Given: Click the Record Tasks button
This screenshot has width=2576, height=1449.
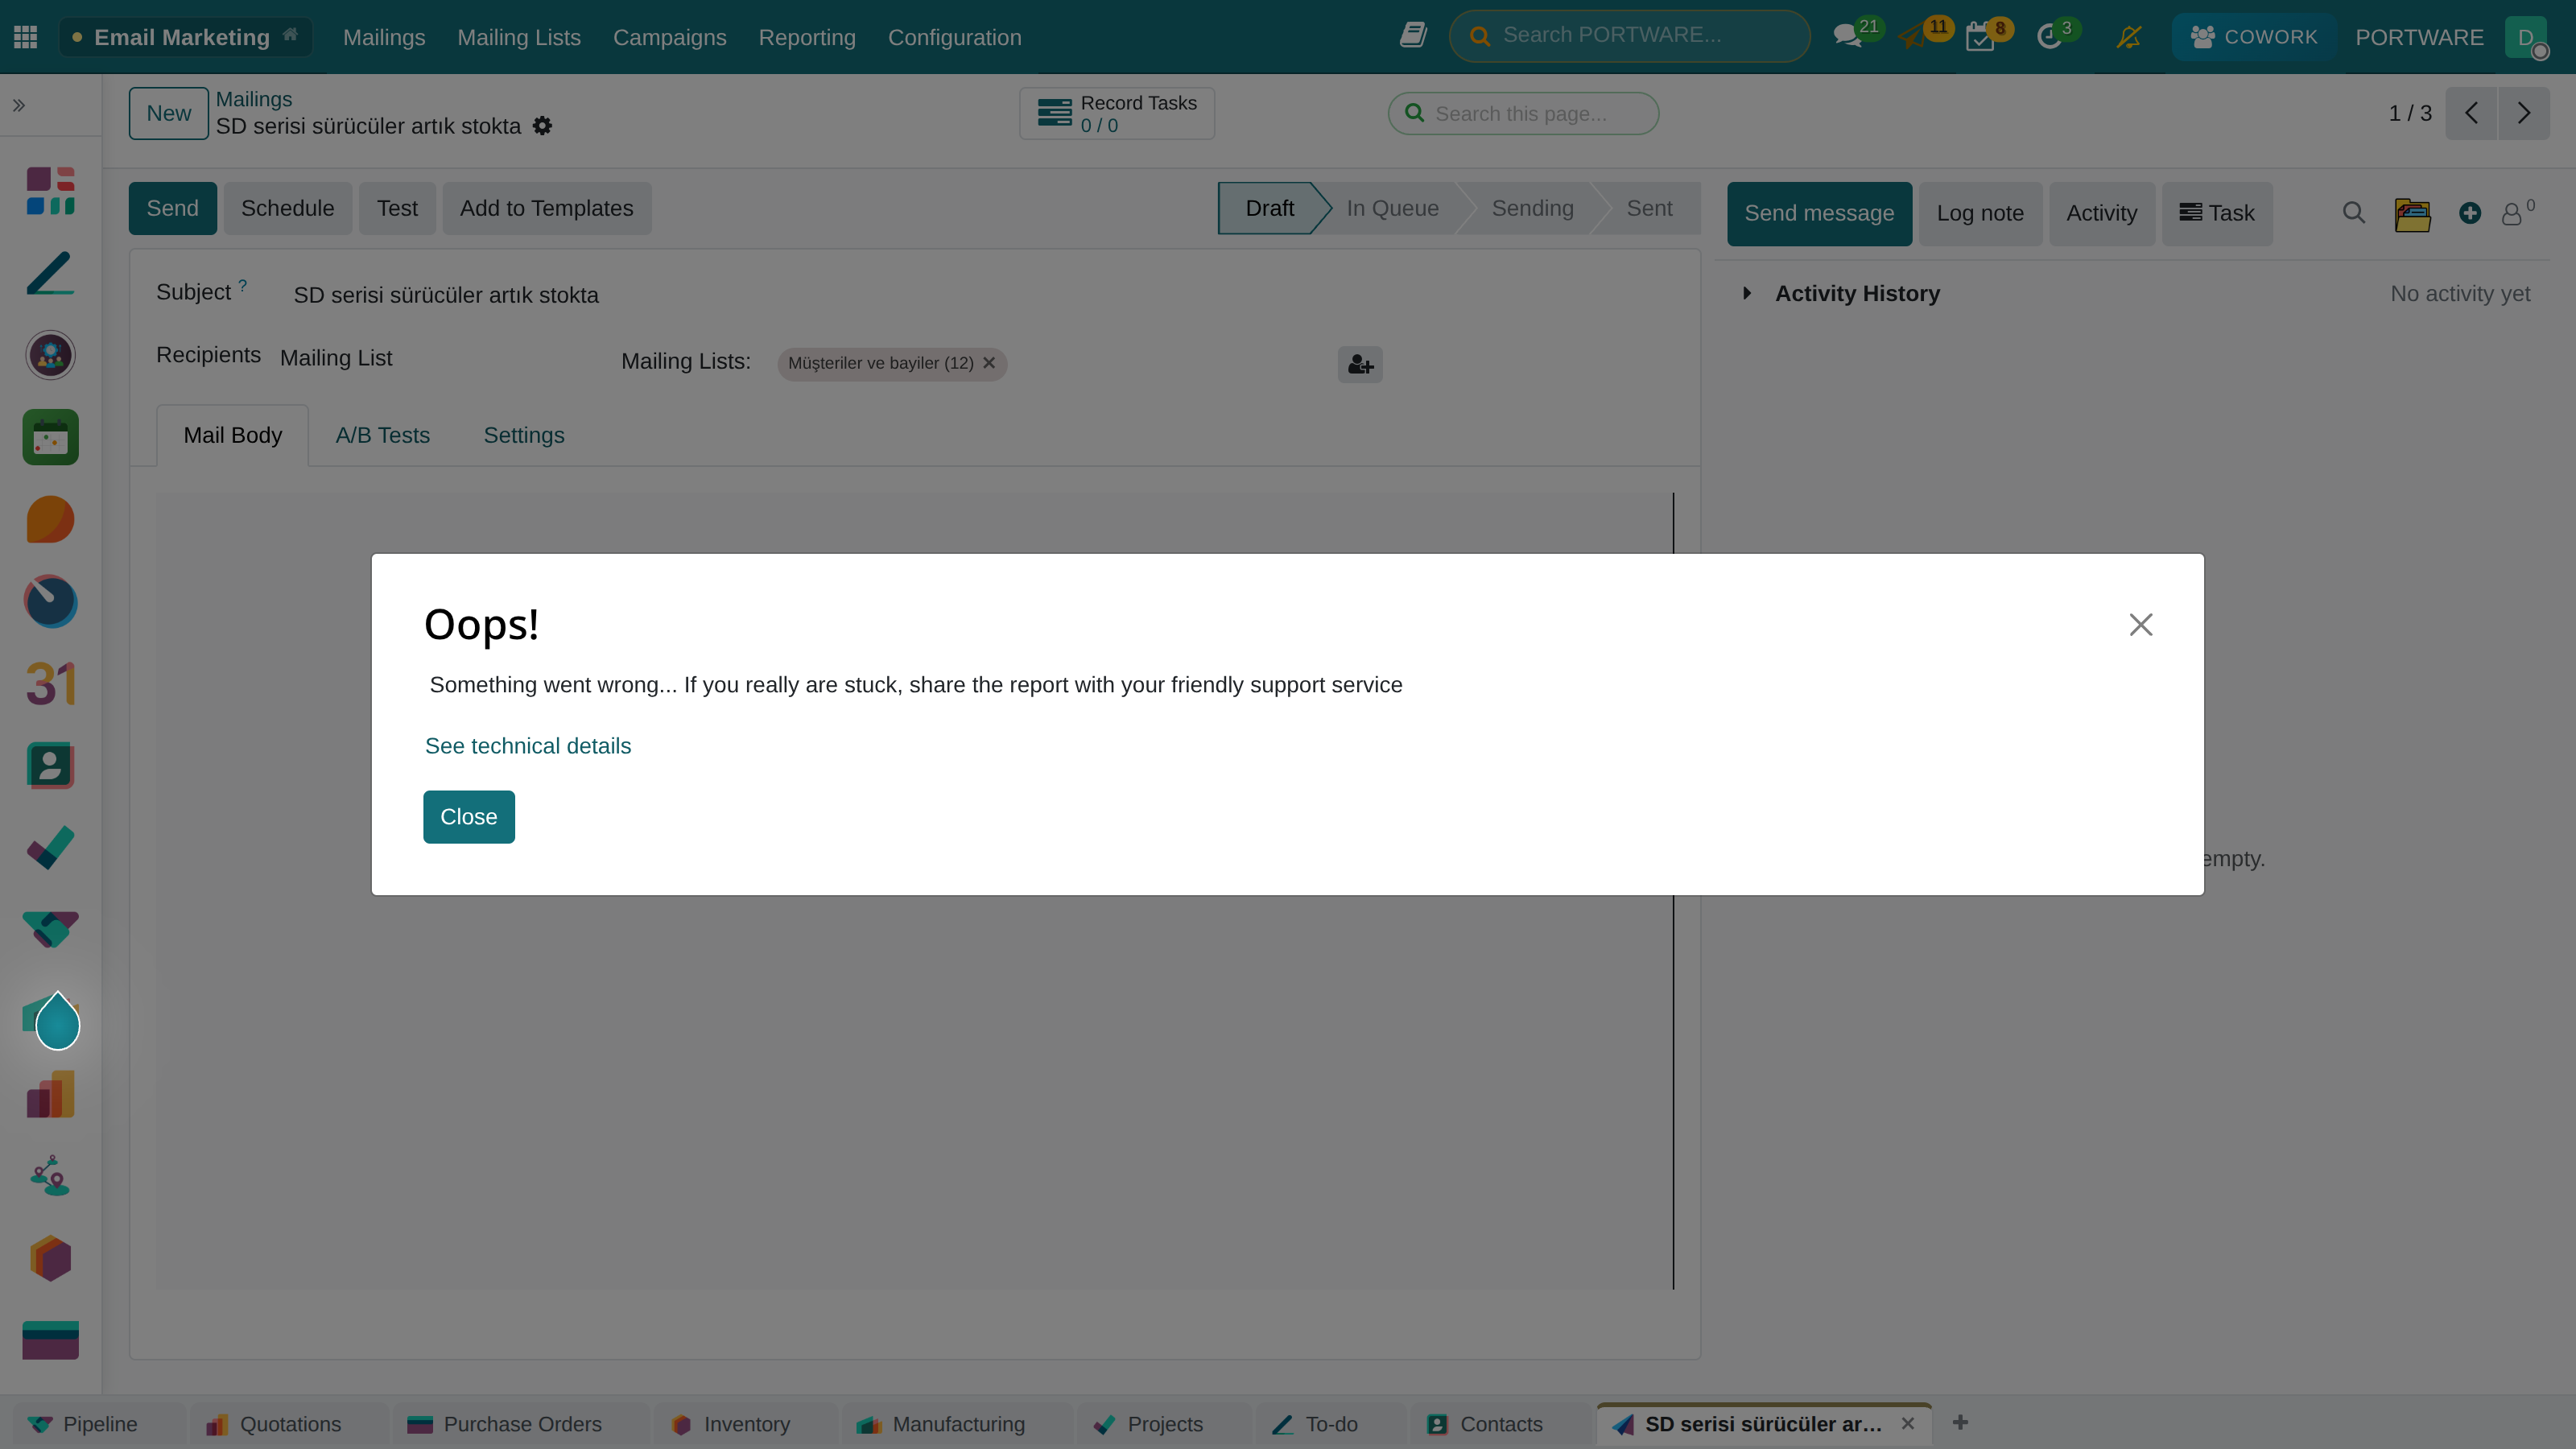Looking at the screenshot, I should click(x=1117, y=113).
